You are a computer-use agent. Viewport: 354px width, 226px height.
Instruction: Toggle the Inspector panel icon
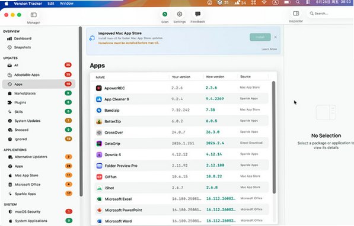tap(296, 14)
